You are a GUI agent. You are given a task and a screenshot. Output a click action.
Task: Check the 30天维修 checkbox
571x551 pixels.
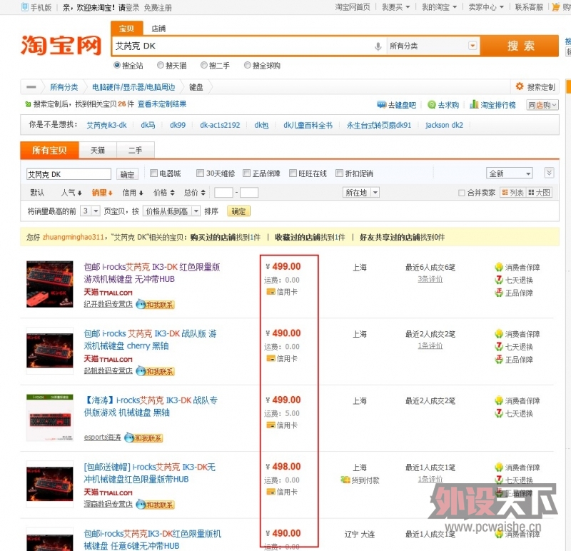200,173
